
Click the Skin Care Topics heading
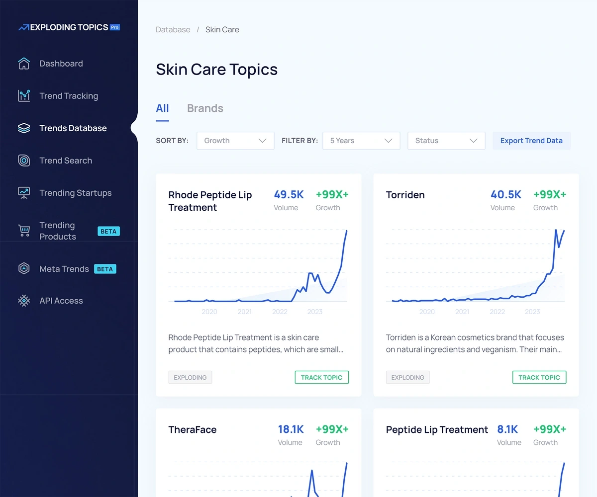pos(217,70)
